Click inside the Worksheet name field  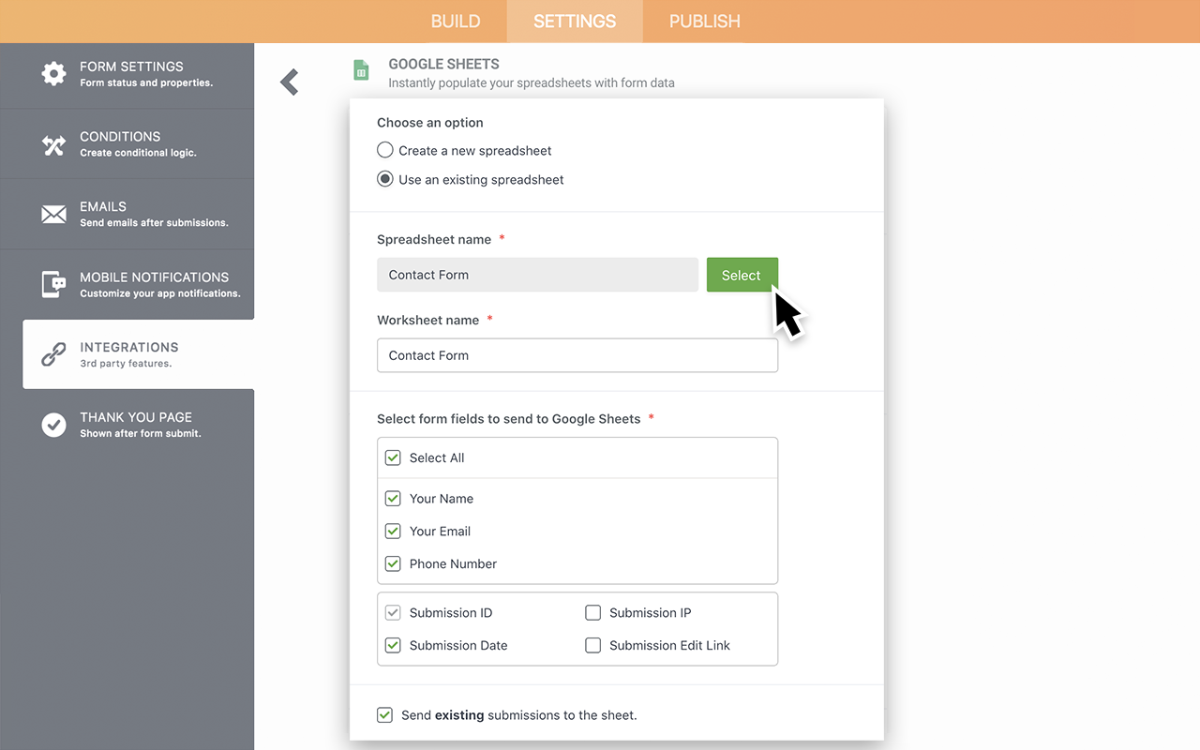click(577, 355)
